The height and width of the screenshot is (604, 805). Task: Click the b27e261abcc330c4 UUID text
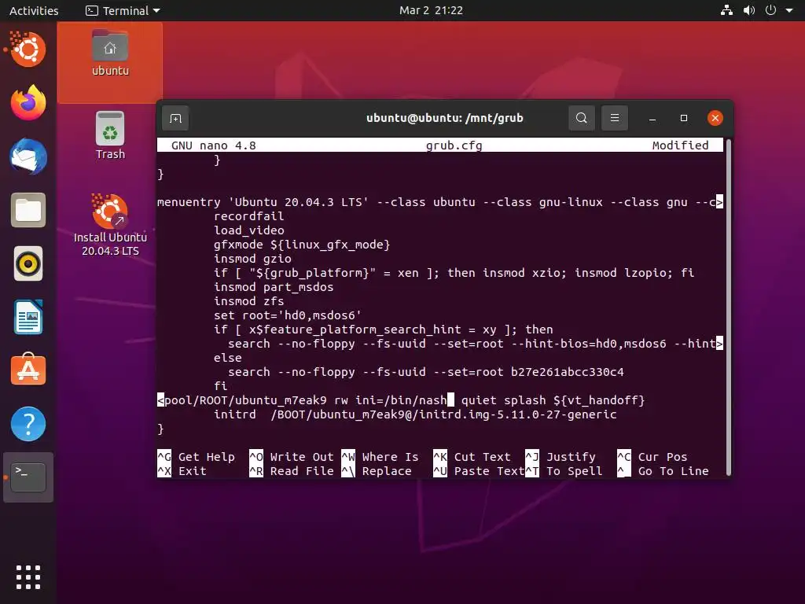pyautogui.click(x=568, y=372)
